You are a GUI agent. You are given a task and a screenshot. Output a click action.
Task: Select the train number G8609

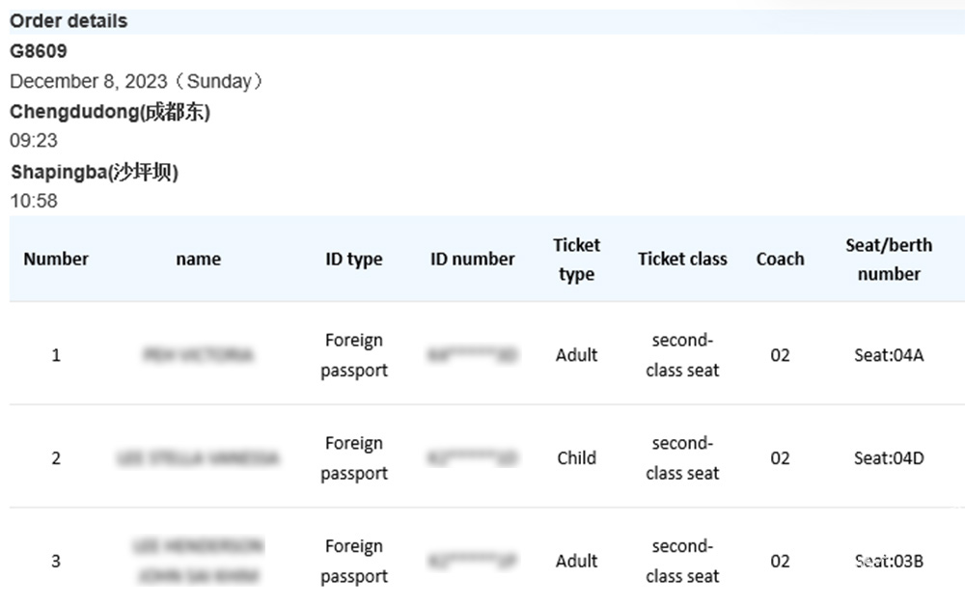click(39, 51)
